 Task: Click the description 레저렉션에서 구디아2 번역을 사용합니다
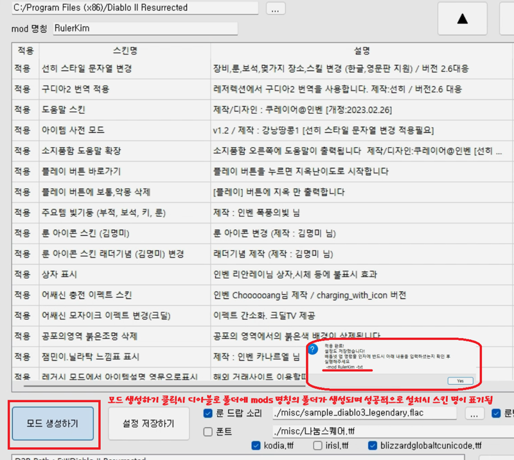tap(337, 89)
